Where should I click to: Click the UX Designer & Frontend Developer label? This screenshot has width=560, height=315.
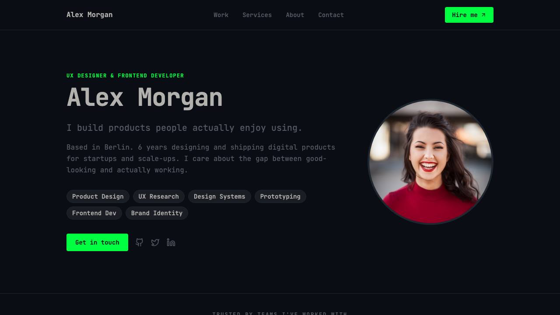click(125, 76)
